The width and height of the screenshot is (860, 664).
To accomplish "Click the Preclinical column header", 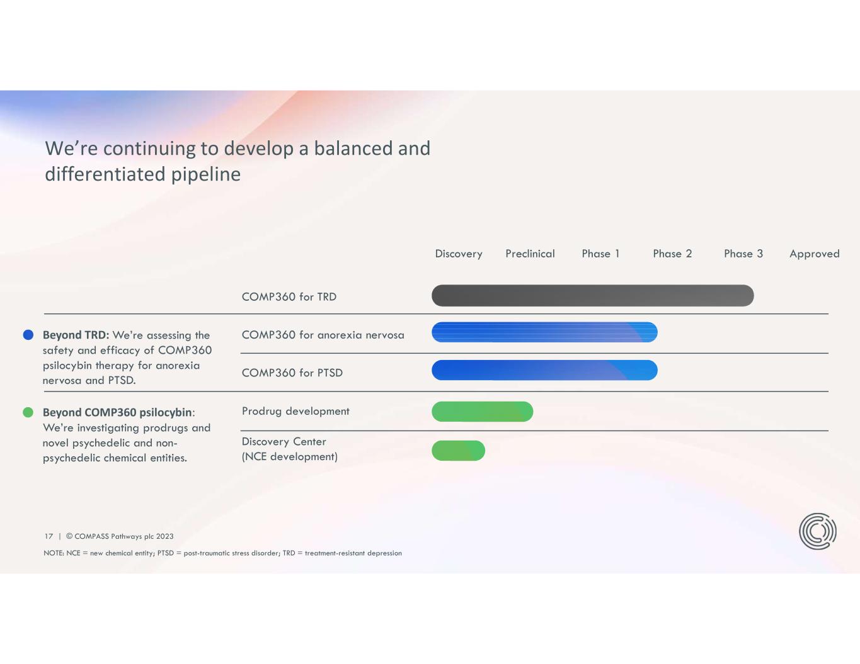I will 530,254.
